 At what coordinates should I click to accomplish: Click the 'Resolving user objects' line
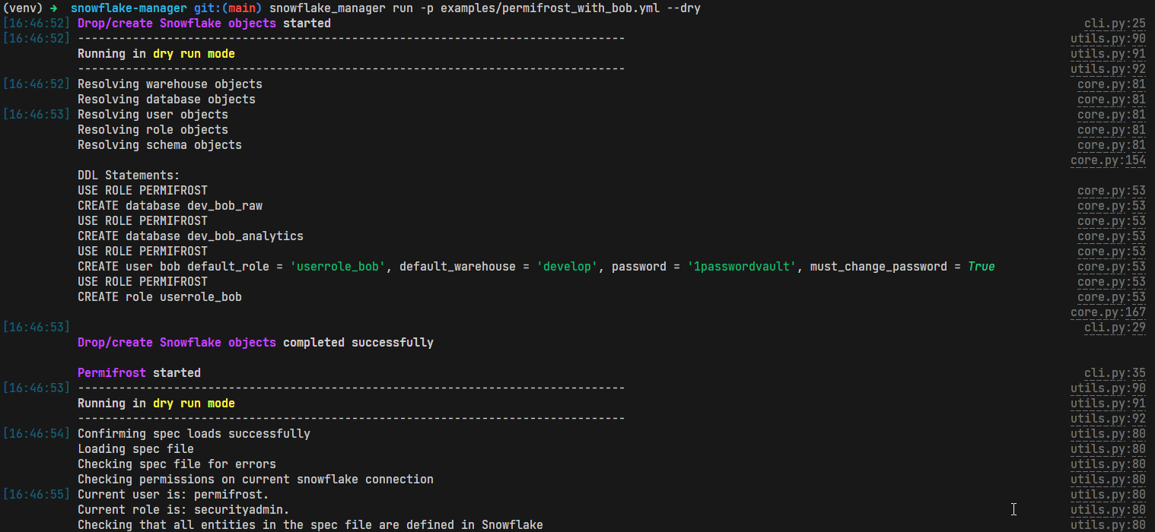point(153,115)
